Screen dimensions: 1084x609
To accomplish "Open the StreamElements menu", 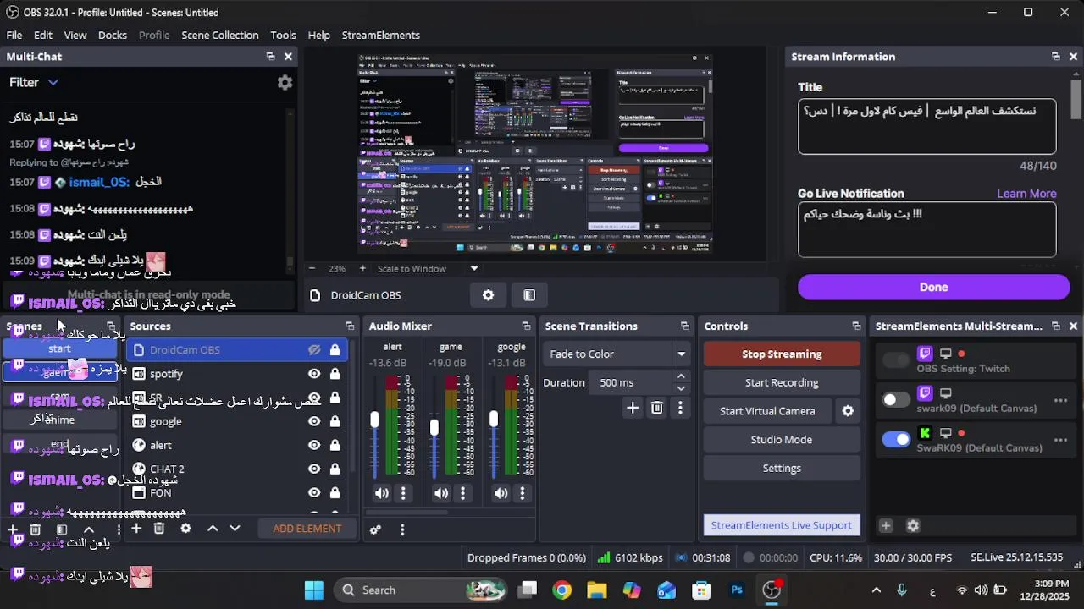I will 381,36.
